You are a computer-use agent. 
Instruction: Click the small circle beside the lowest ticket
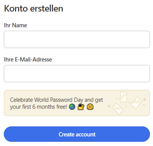point(109,106)
